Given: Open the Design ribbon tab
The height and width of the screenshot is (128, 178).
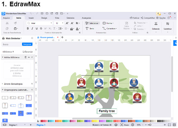Looking at the screenshot, I should (x=44, y=18).
